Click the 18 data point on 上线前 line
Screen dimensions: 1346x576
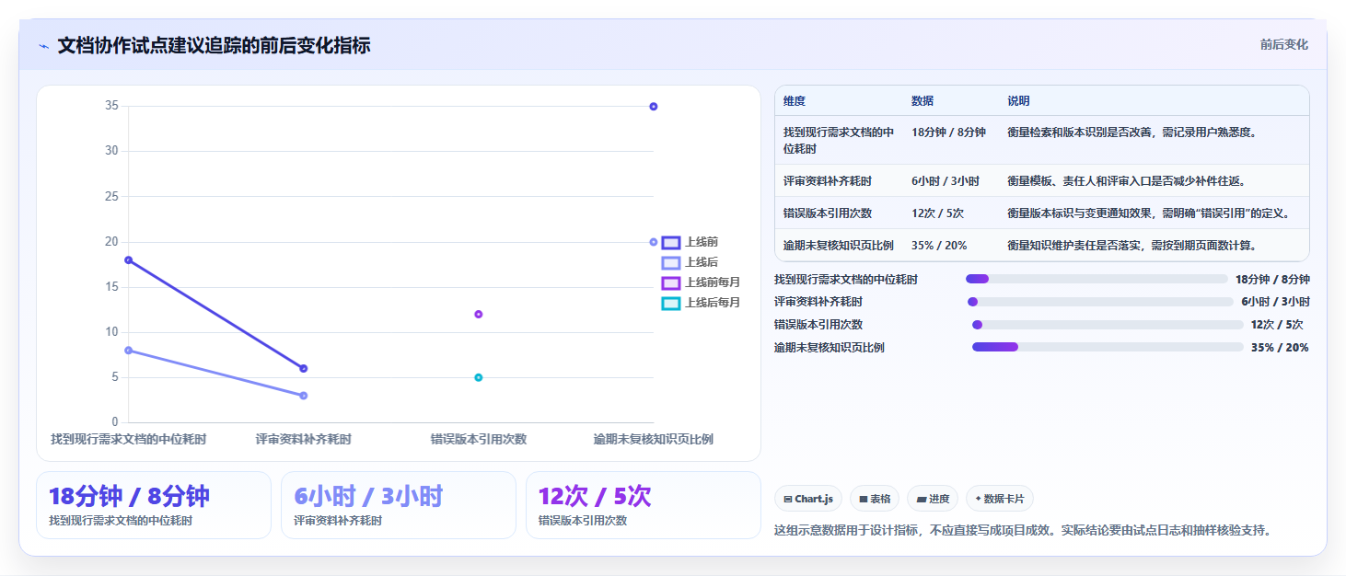pyautogui.click(x=129, y=260)
